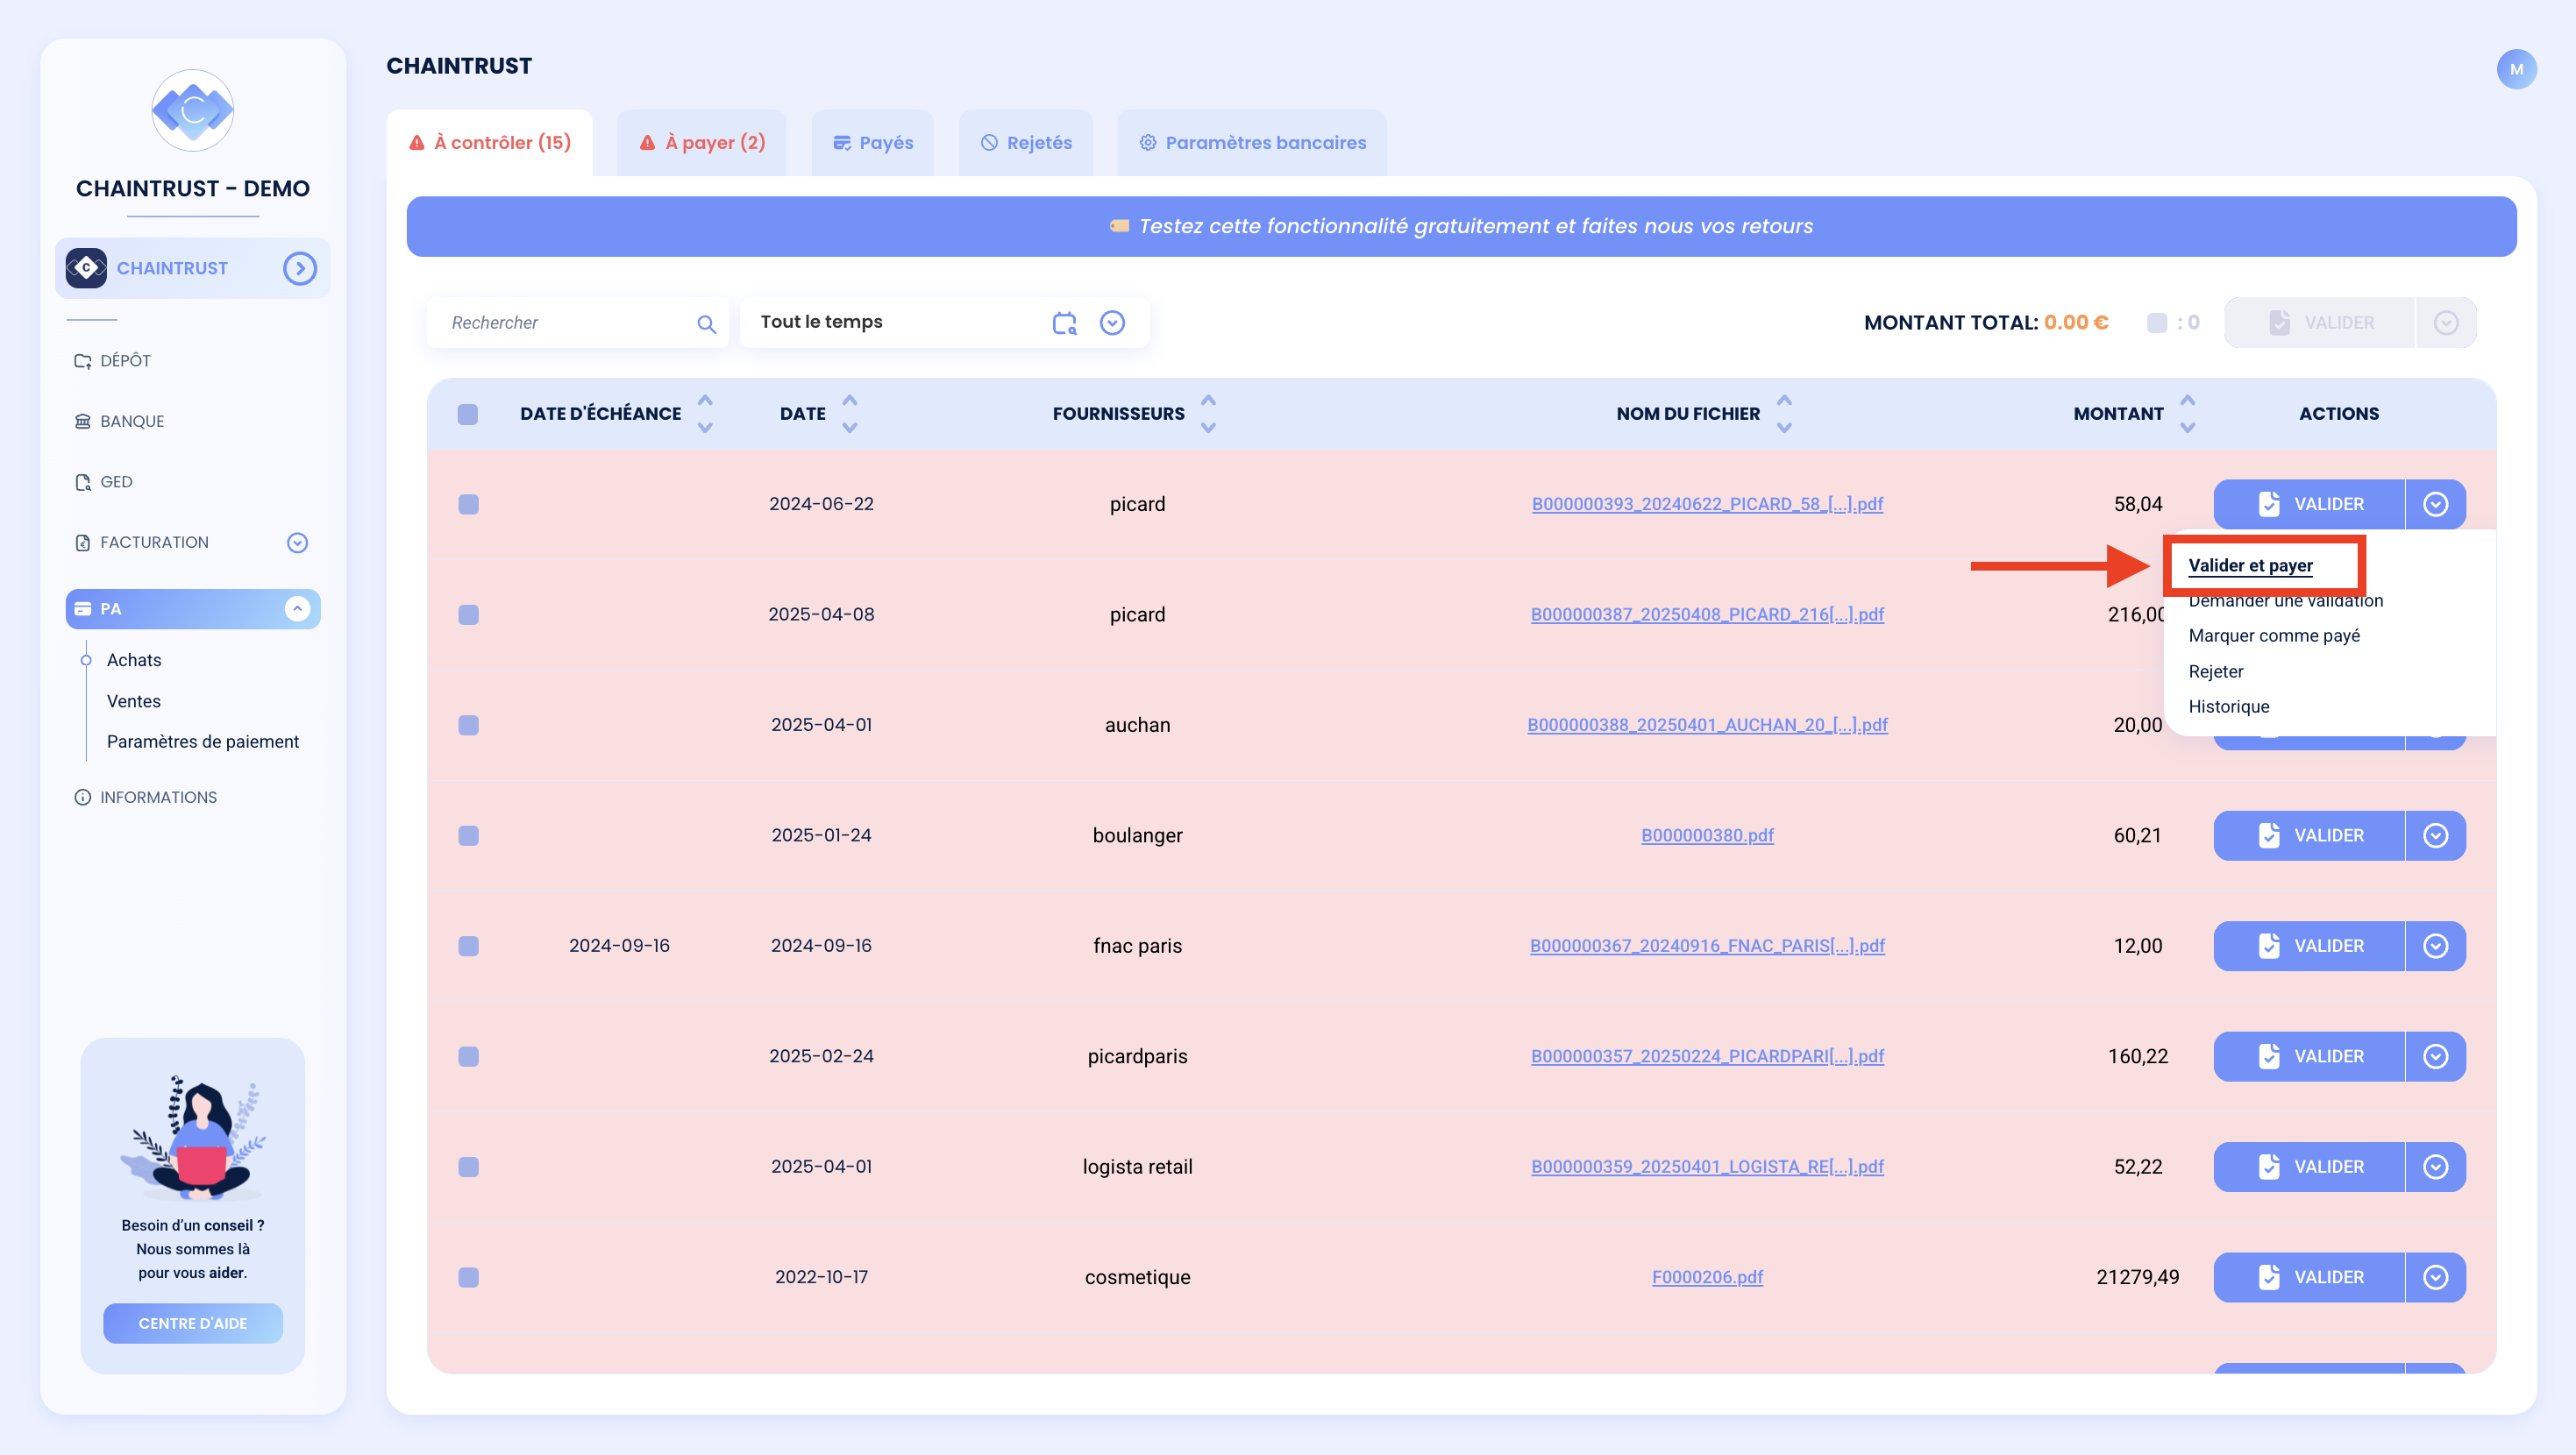Viewport: 2576px width, 1455px height.
Task: Open the B000000380.pdf file link
Action: (x=1707, y=835)
